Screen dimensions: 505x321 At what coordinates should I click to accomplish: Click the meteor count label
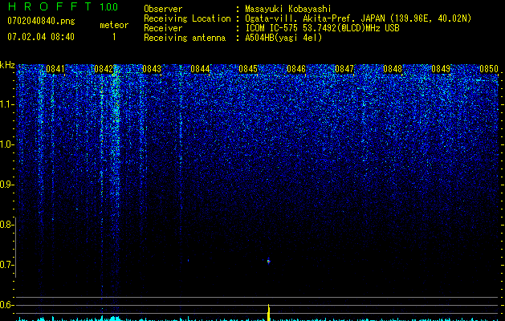(x=114, y=25)
